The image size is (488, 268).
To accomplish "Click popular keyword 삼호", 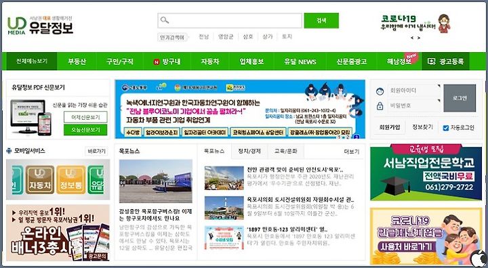I will tap(248, 37).
